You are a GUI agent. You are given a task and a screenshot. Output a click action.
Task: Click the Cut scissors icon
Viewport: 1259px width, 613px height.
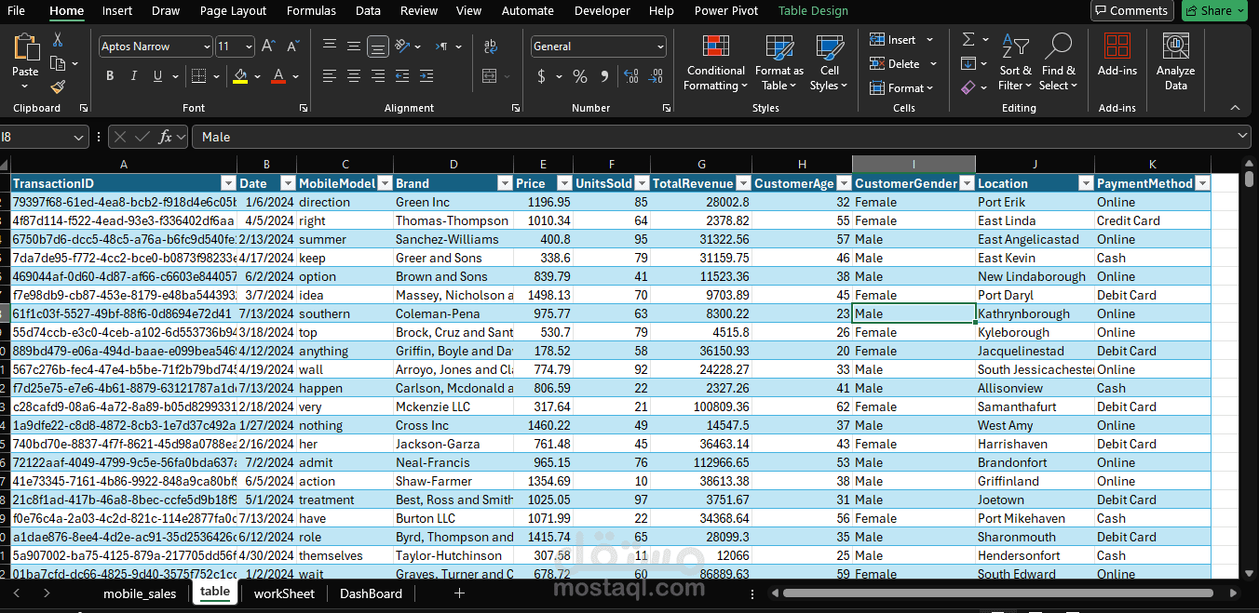click(x=58, y=40)
